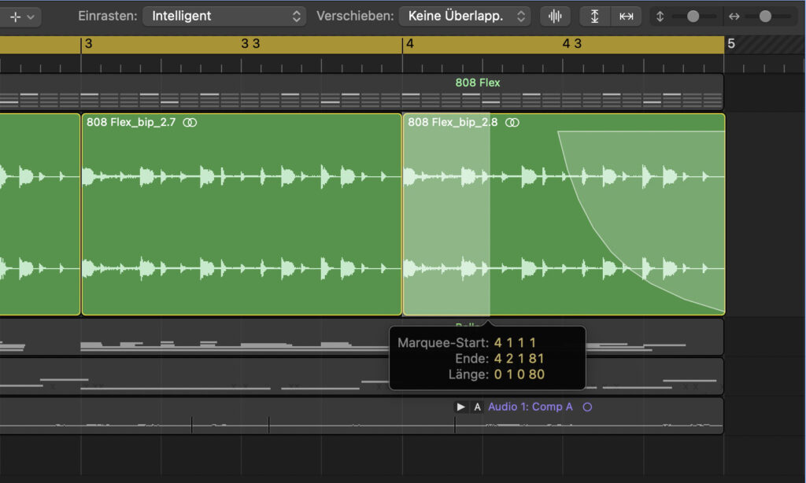
Task: Toggle the A comp selector on Audio 1
Action: 477,407
